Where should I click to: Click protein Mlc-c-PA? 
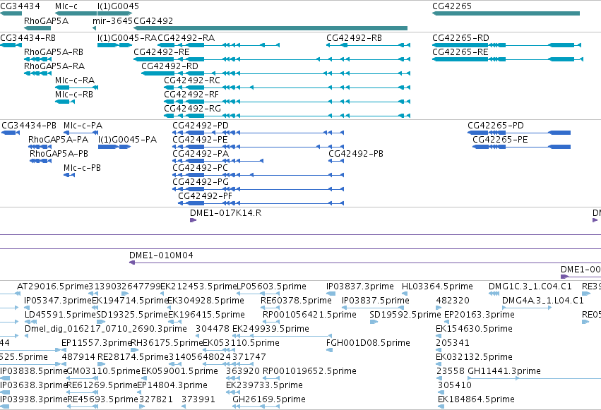(81, 133)
